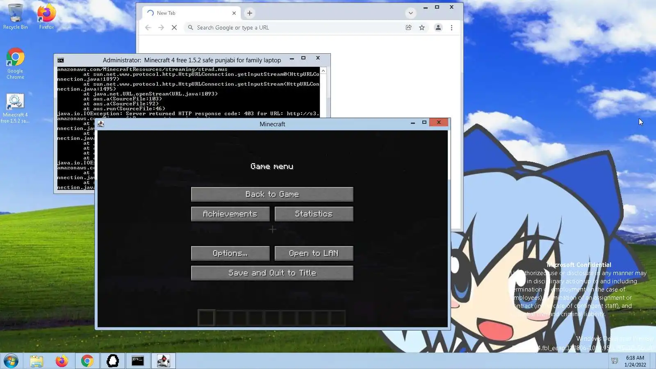Click Save and Quit to Title

[272, 273]
